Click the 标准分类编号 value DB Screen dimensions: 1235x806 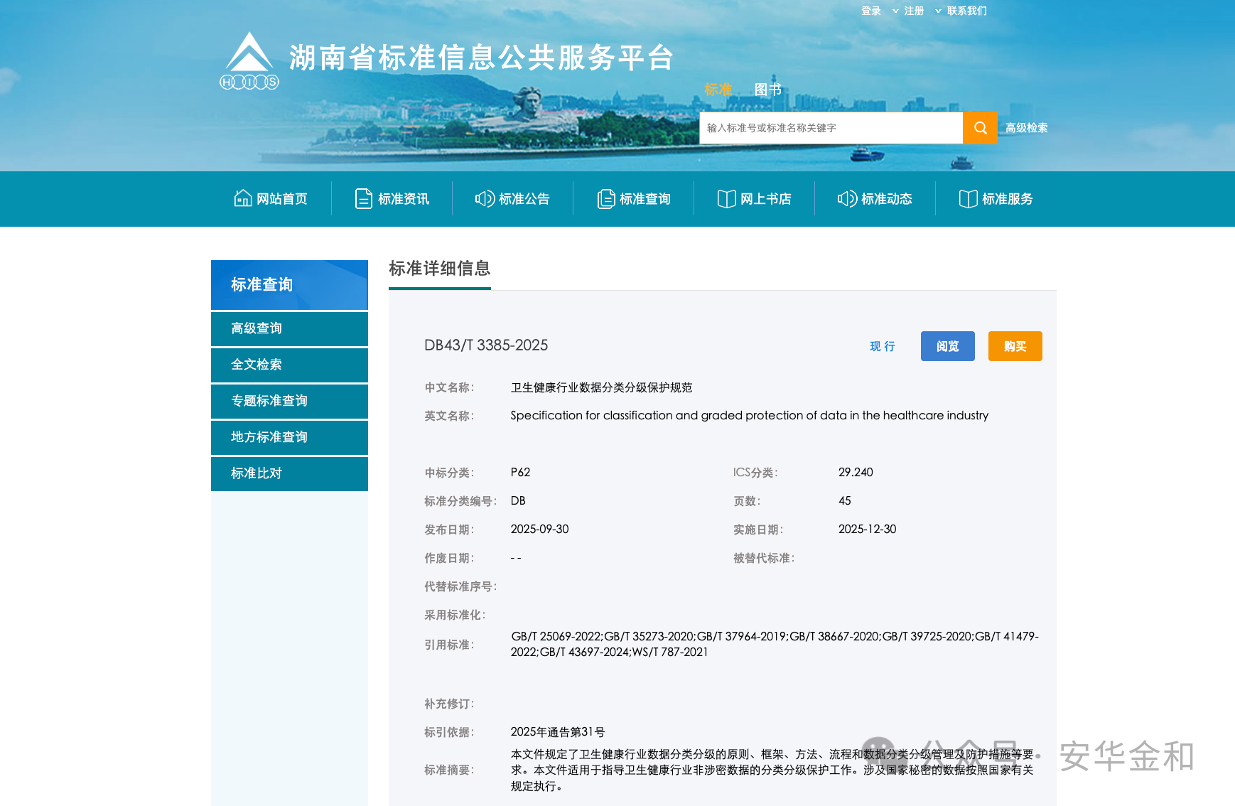point(518,501)
